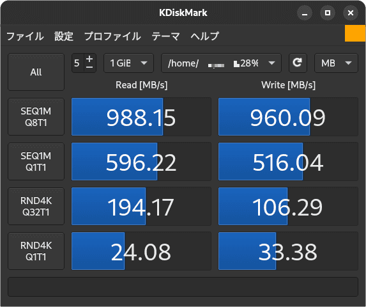This screenshot has height=307, width=366.
Task: Click the 194.17 read result value
Action: click(x=141, y=207)
